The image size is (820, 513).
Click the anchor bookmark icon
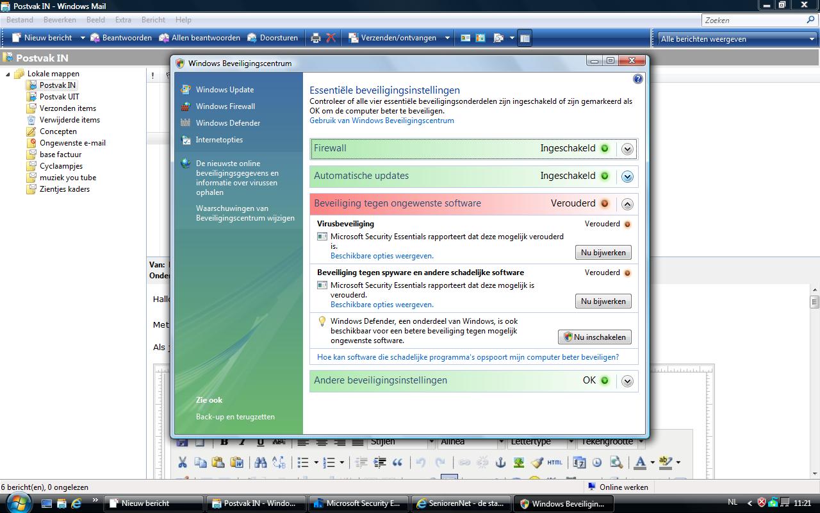[501, 462]
